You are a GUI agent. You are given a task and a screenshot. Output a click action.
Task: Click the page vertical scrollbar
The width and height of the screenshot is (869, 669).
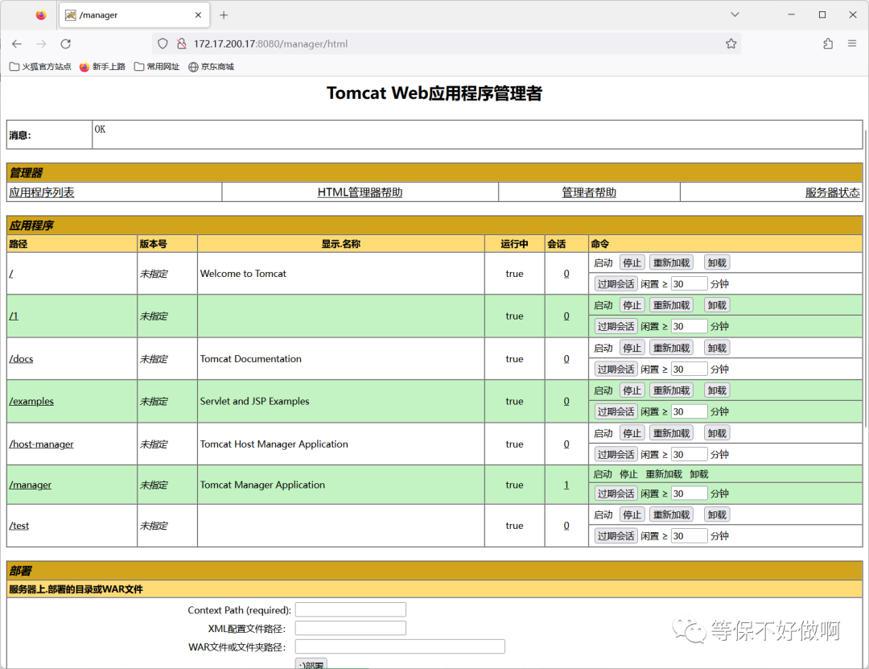click(x=866, y=278)
